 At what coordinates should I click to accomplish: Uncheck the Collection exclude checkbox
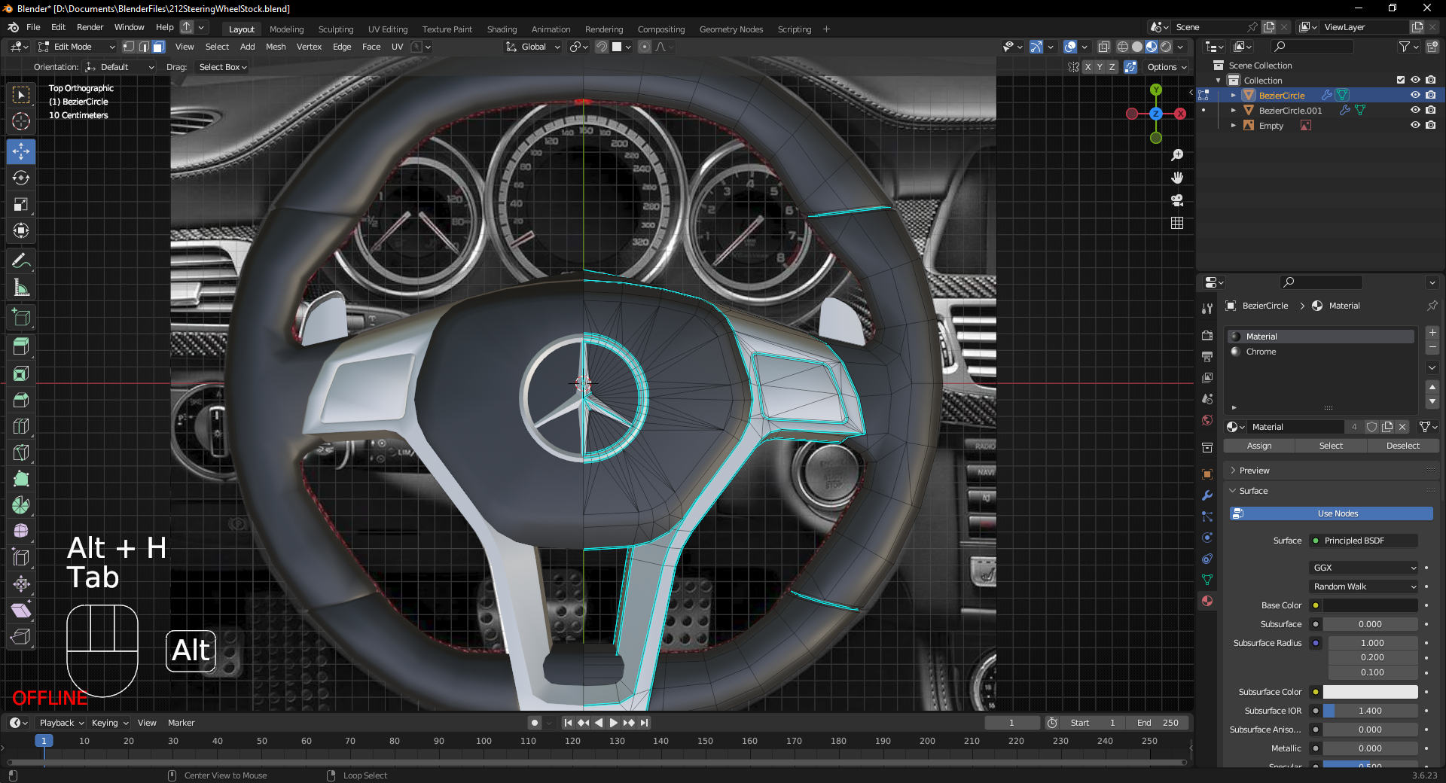click(x=1400, y=81)
